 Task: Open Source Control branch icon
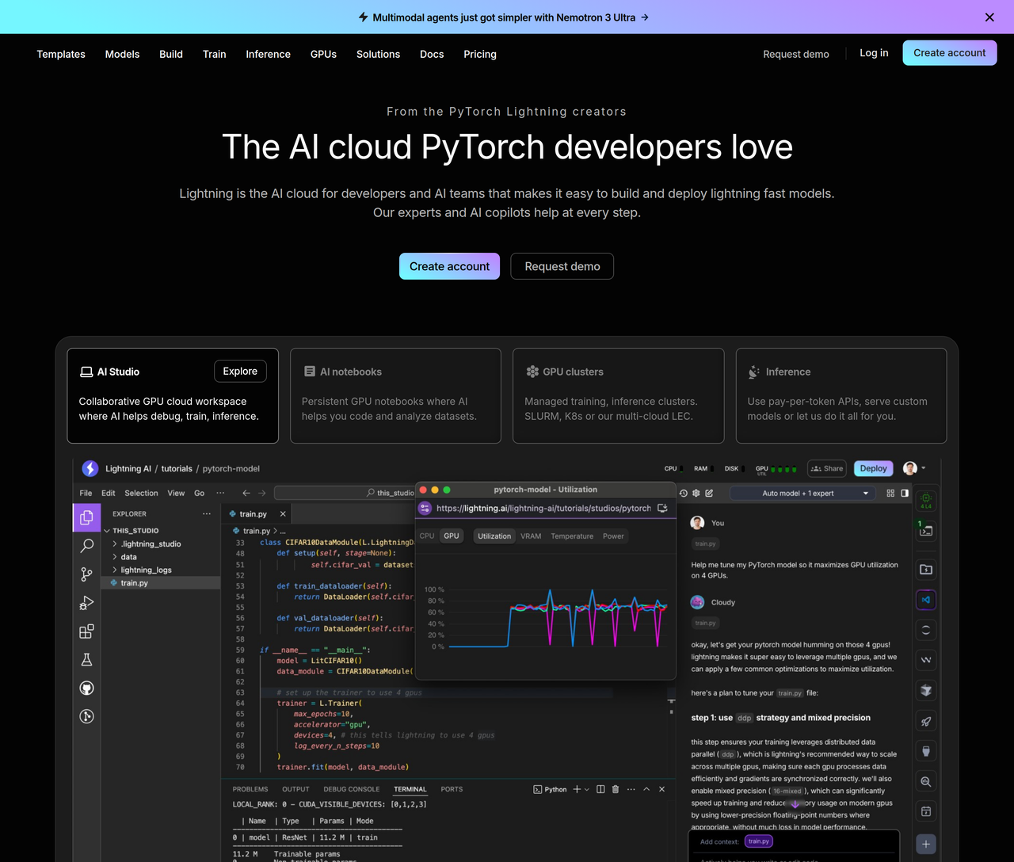point(86,574)
